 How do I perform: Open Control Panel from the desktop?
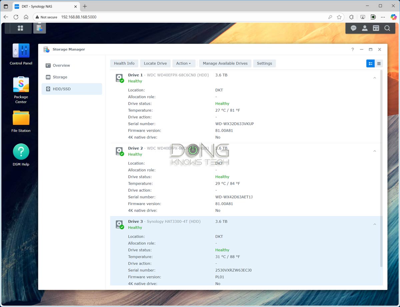pos(21,51)
